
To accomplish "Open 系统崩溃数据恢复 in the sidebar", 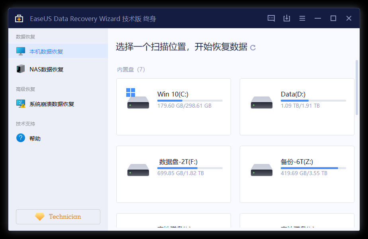I will coord(58,104).
